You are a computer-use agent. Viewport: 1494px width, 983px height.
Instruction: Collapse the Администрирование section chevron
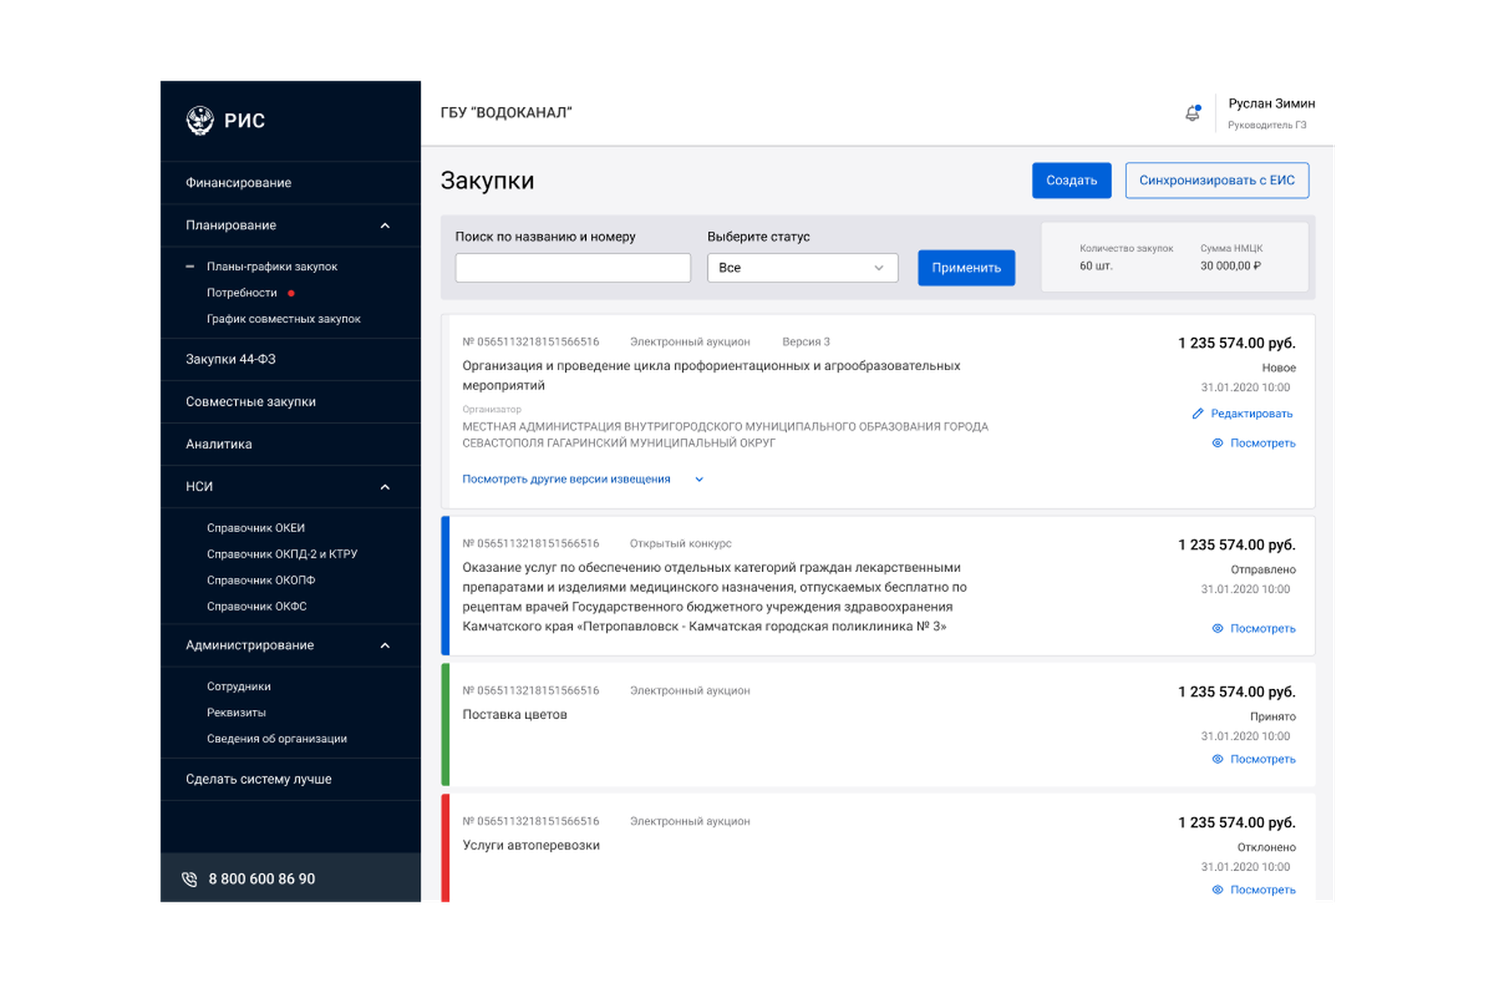[385, 646]
